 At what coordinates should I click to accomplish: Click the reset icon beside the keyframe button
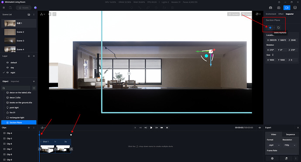pyautogui.click(x=278, y=28)
